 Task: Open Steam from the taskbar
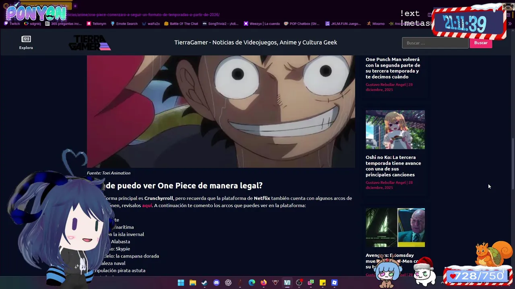(x=204, y=283)
